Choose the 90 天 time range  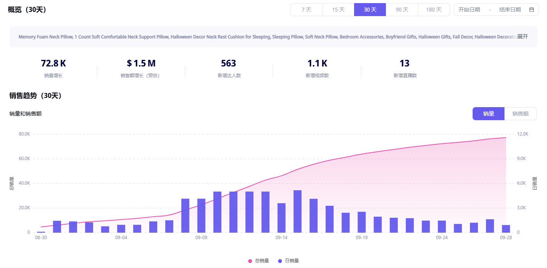(x=402, y=10)
